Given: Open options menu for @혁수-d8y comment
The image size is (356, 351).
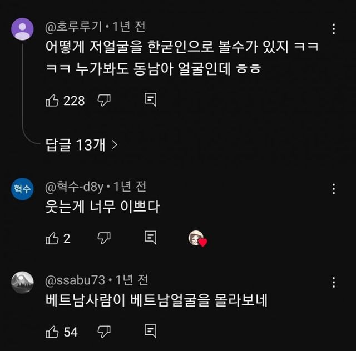Looking at the screenshot, I should [x=333, y=188].
